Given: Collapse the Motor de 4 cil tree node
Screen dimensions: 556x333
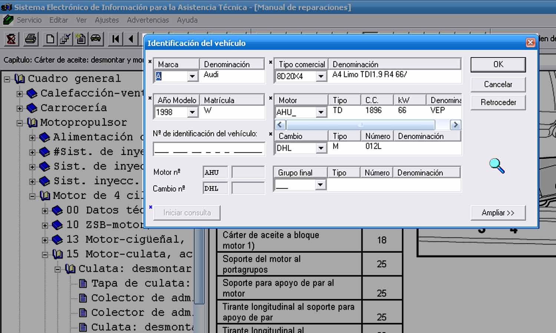Looking at the screenshot, I should coord(32,196).
